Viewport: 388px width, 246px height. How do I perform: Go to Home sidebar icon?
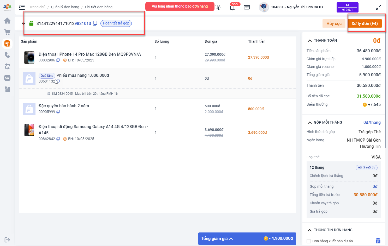[x=7, y=21]
